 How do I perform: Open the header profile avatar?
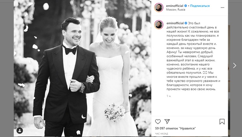[159, 8]
